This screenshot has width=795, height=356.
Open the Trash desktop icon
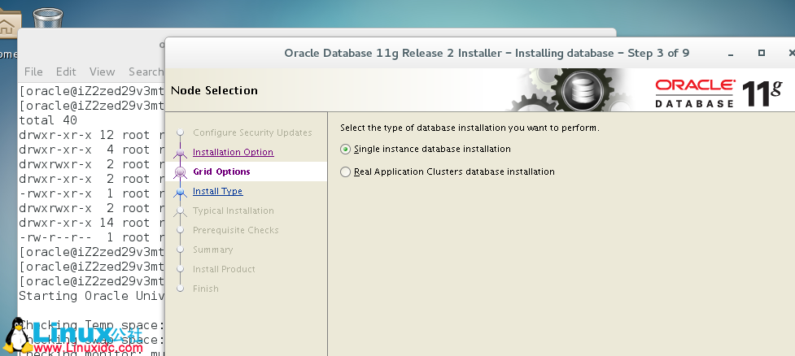(x=48, y=17)
